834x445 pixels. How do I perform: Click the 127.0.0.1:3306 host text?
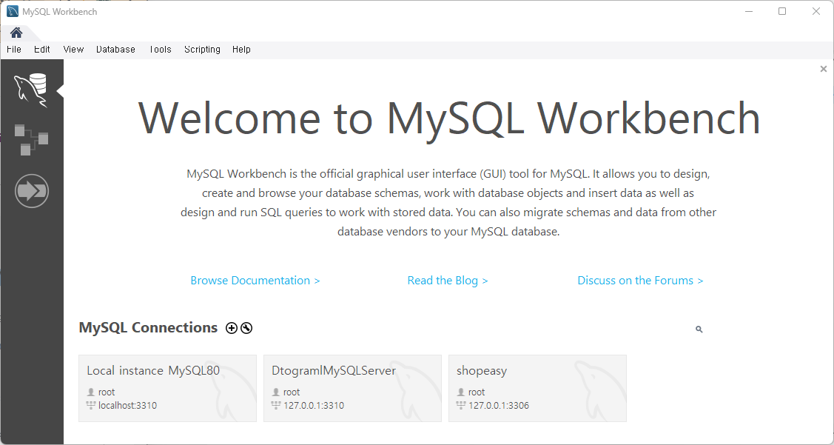click(x=499, y=406)
